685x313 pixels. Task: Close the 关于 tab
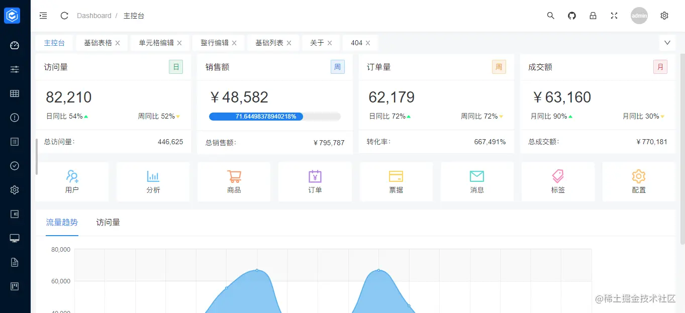tap(330, 43)
